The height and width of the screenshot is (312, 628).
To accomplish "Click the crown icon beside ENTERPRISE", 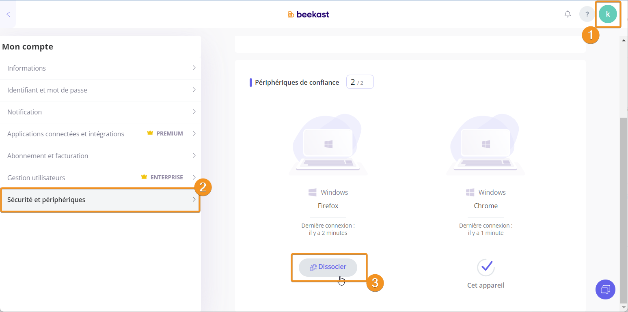I will [x=144, y=177].
